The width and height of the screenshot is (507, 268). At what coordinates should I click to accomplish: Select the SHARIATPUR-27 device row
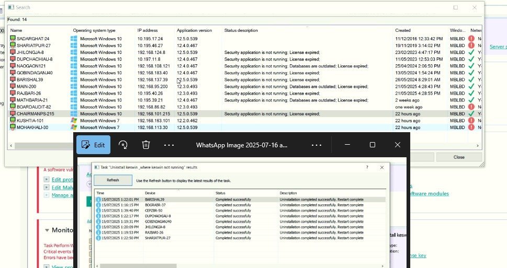[x=245, y=45]
